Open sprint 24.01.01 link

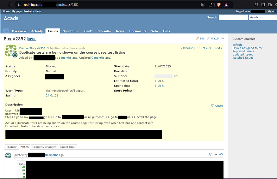52,95
